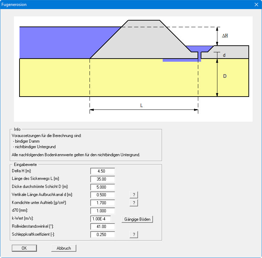
Task: Click the Delta H input field
Action: tap(102, 171)
